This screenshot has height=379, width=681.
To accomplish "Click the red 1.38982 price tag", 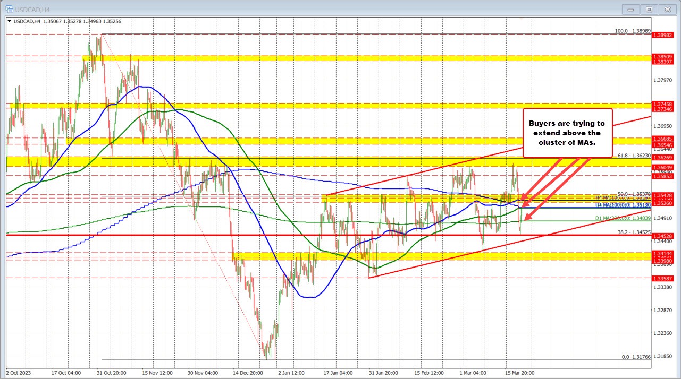I will (664, 36).
